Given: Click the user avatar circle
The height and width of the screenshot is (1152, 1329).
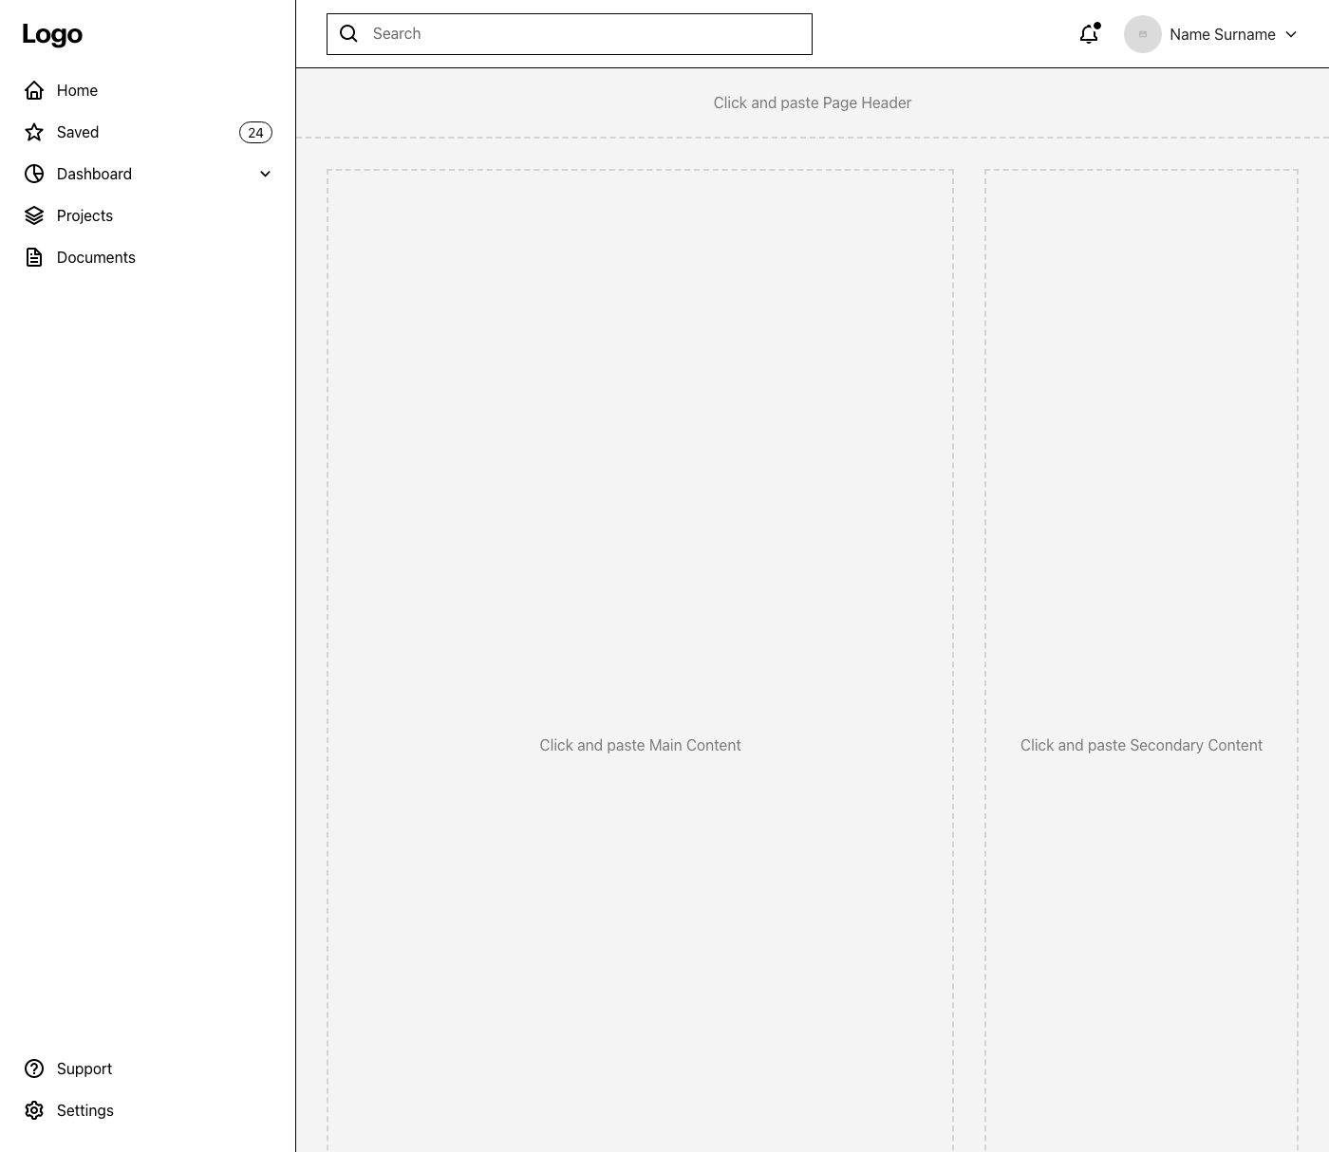Looking at the screenshot, I should 1143,34.
